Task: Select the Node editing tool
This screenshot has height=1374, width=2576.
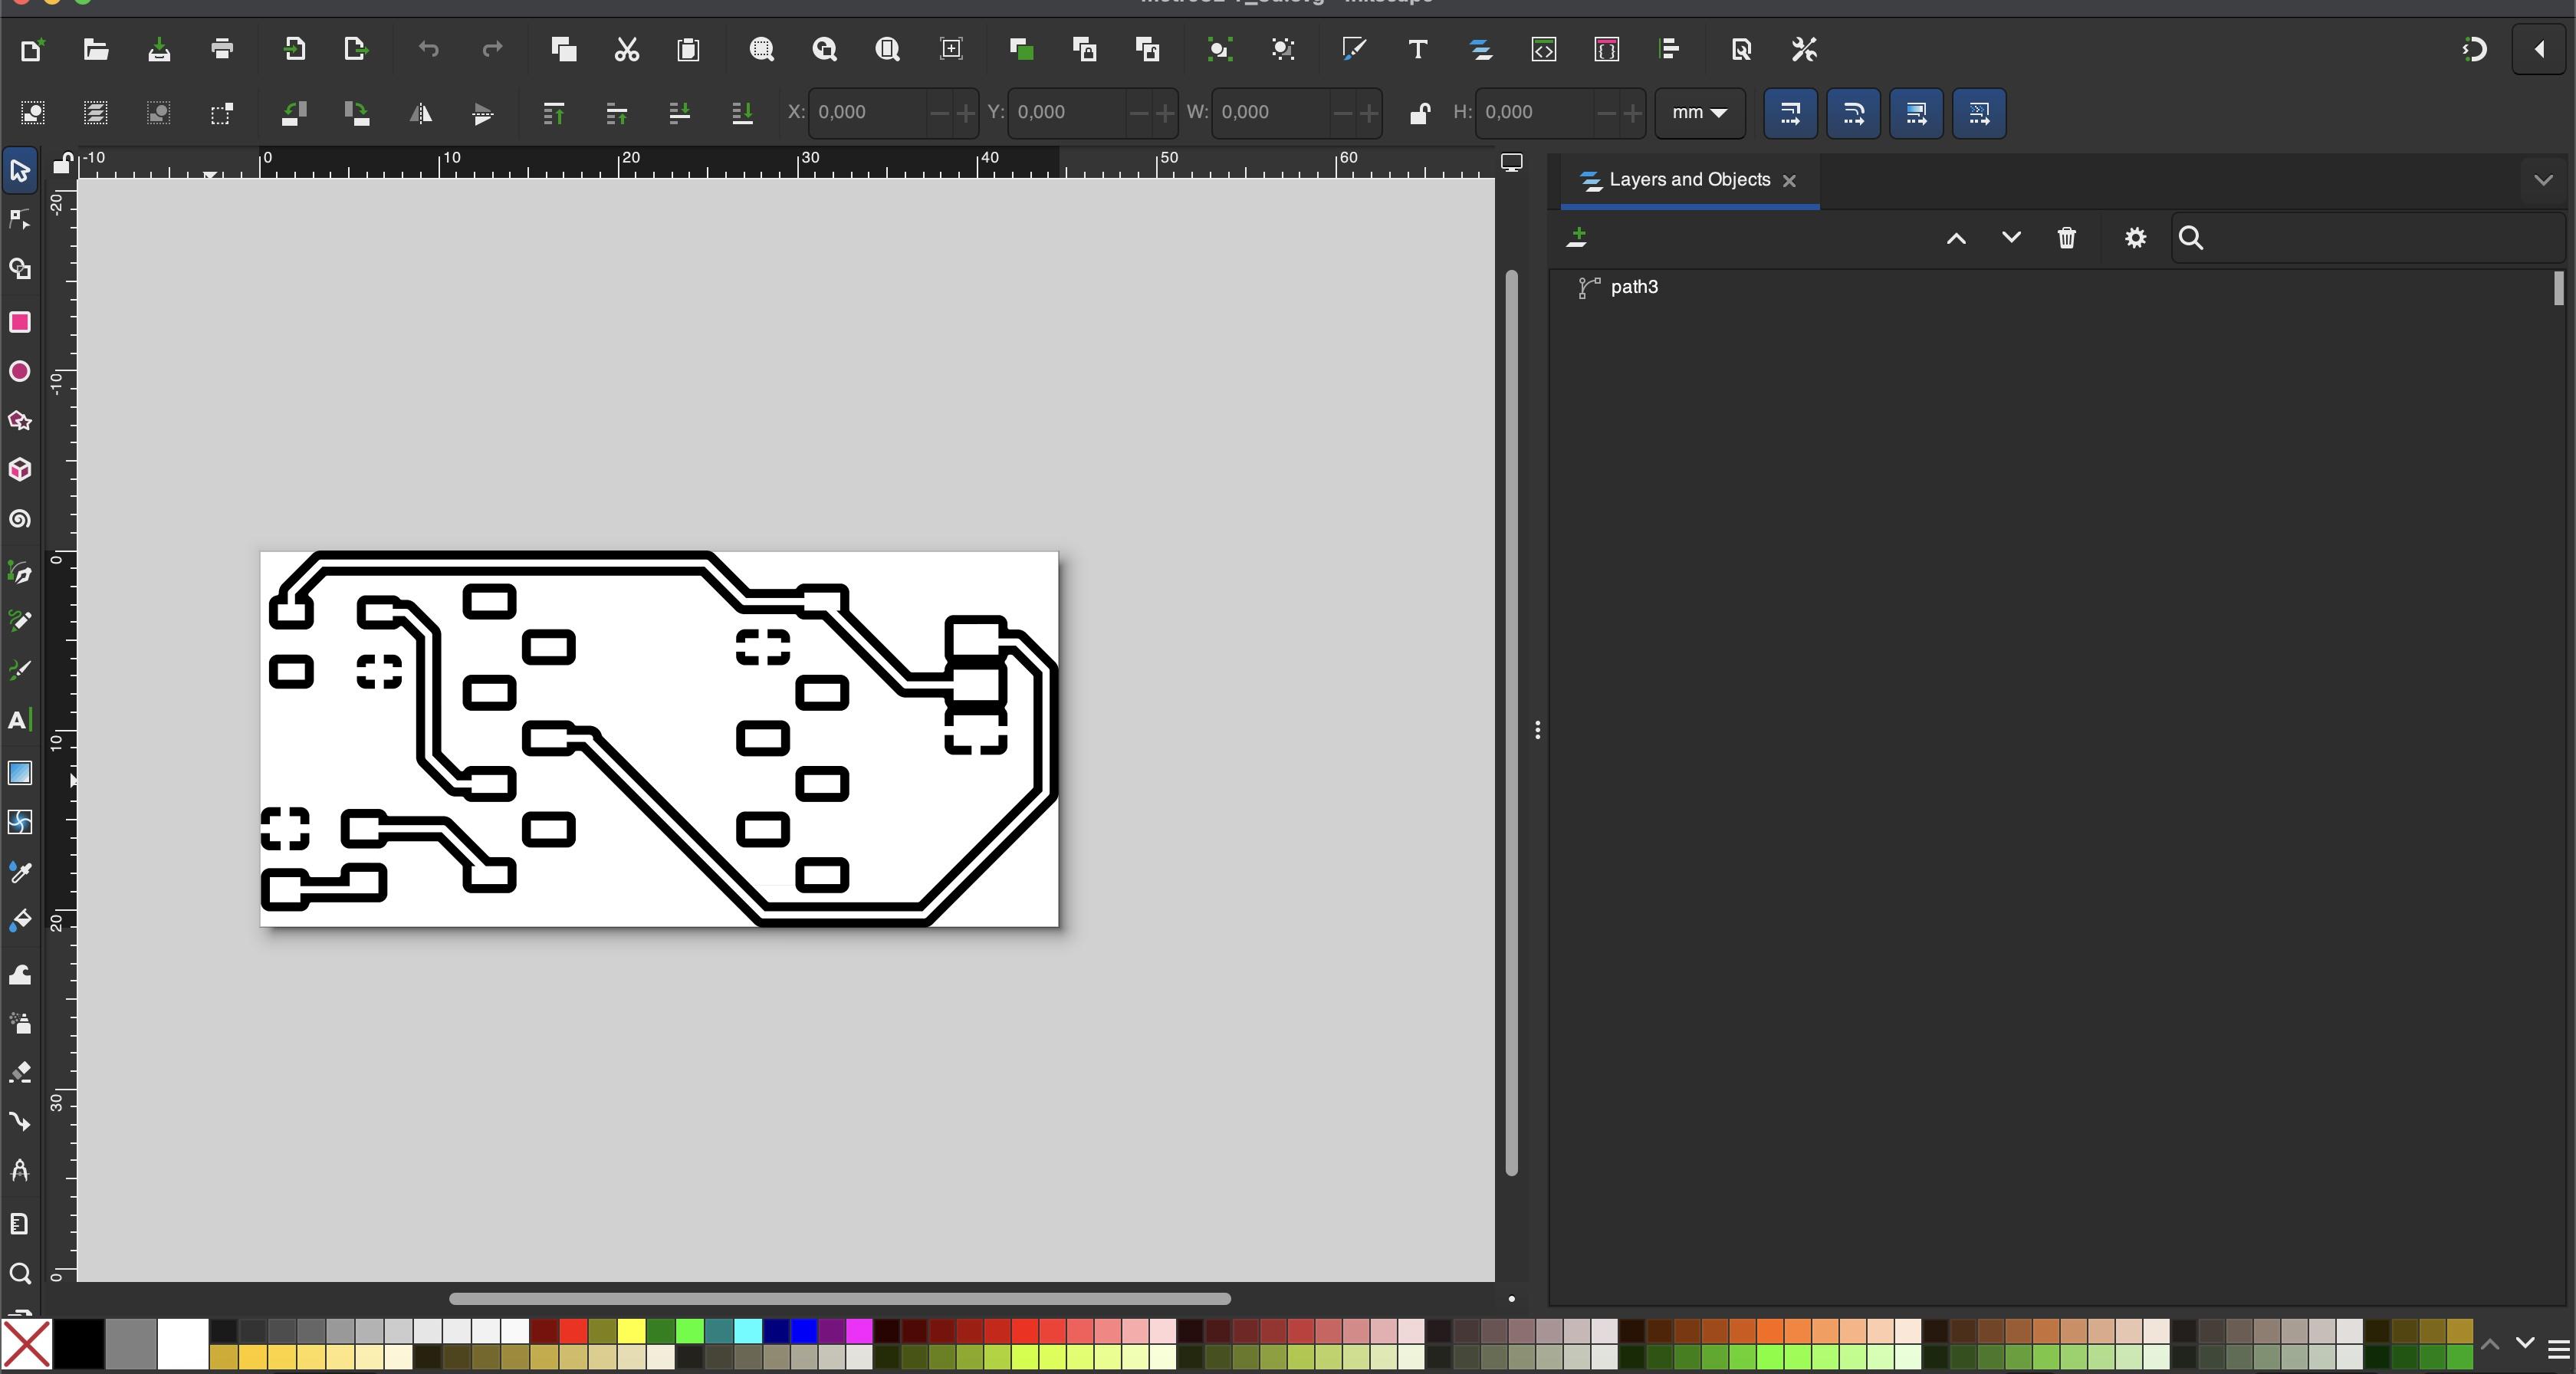Action: [x=19, y=220]
